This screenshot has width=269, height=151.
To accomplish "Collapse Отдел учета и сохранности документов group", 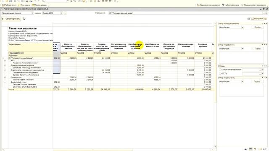I will click(5, 70).
